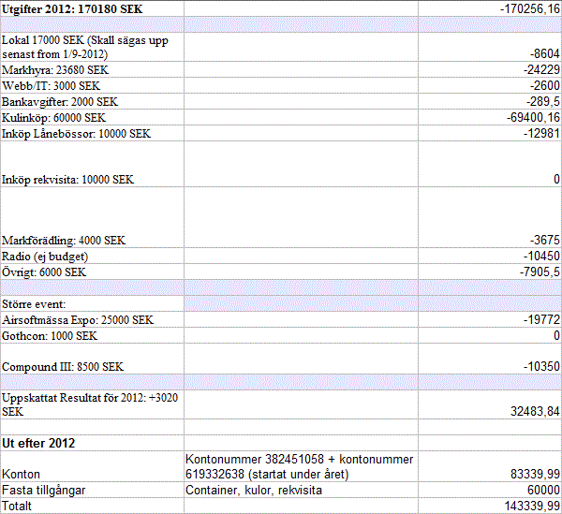
Task: Select the Kontonummer 382451058 description cell
Action: click(300, 466)
